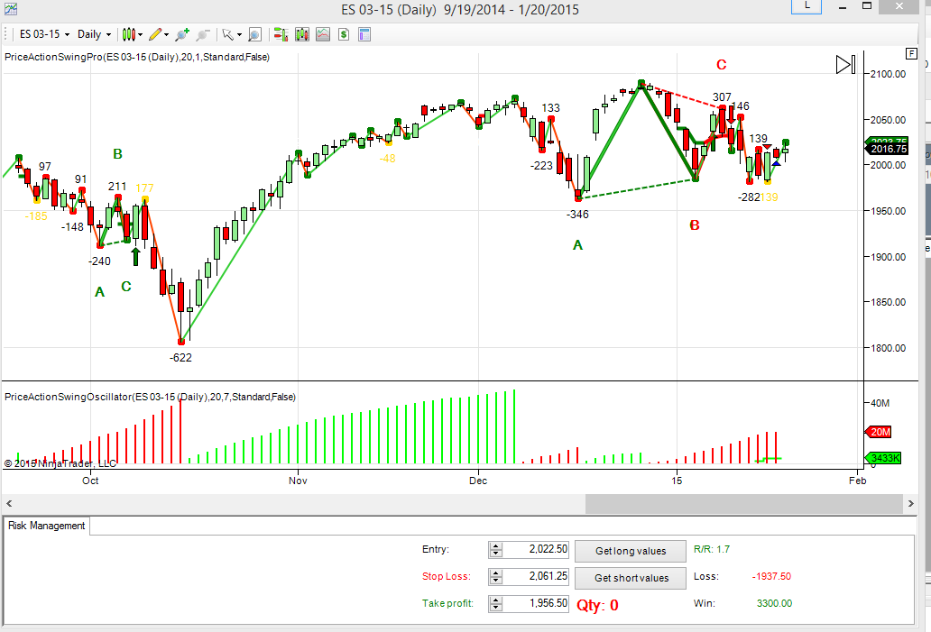This screenshot has width=931, height=632.
Task: Select the pencil drawing tool icon
Action: (155, 34)
